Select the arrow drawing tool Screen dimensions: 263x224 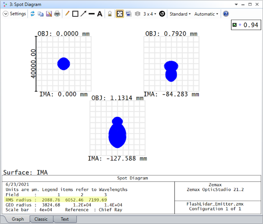coord(83,14)
